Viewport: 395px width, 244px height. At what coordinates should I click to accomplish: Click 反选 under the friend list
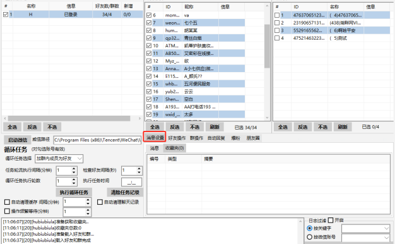coord(175,127)
